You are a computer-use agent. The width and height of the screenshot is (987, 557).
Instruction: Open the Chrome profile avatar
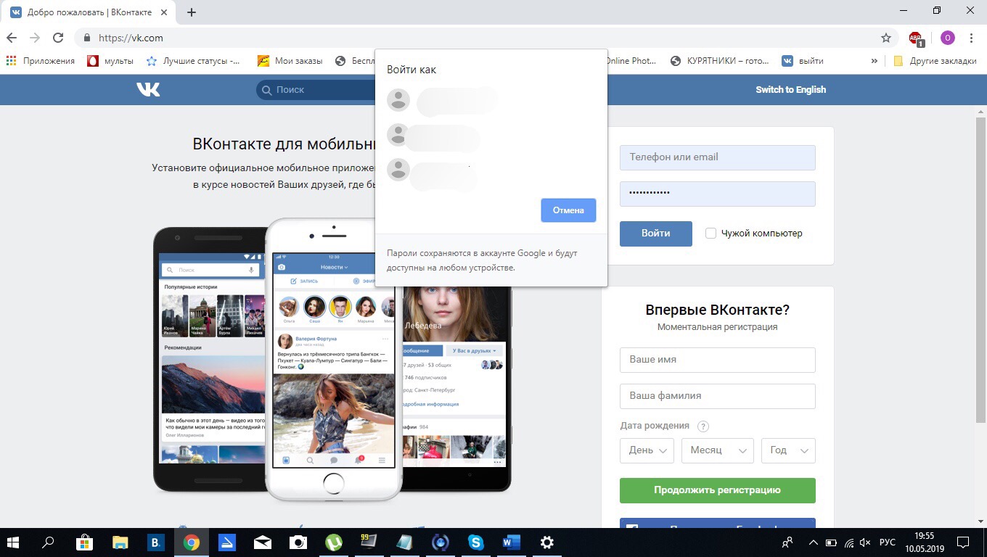point(947,38)
